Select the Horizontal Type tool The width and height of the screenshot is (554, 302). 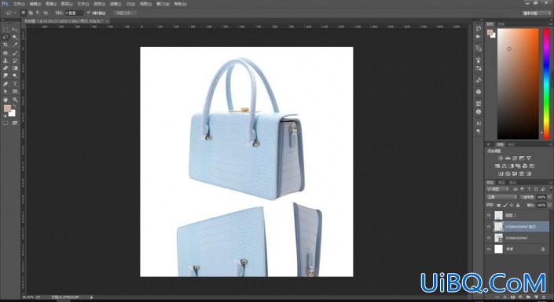click(15, 84)
